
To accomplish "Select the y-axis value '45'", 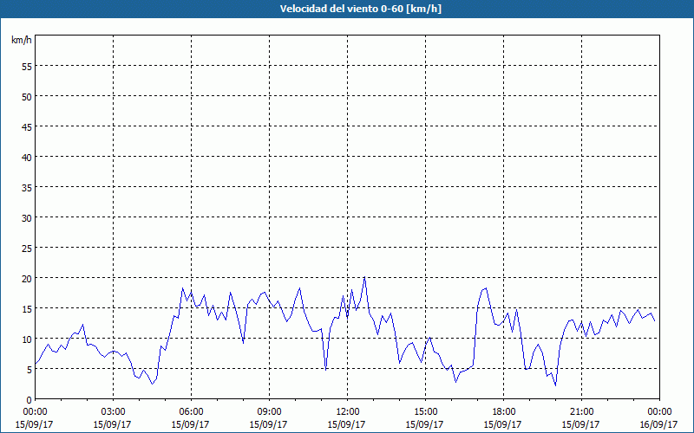I will click(27, 126).
